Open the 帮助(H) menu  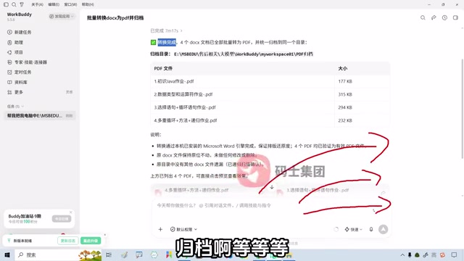88,4
